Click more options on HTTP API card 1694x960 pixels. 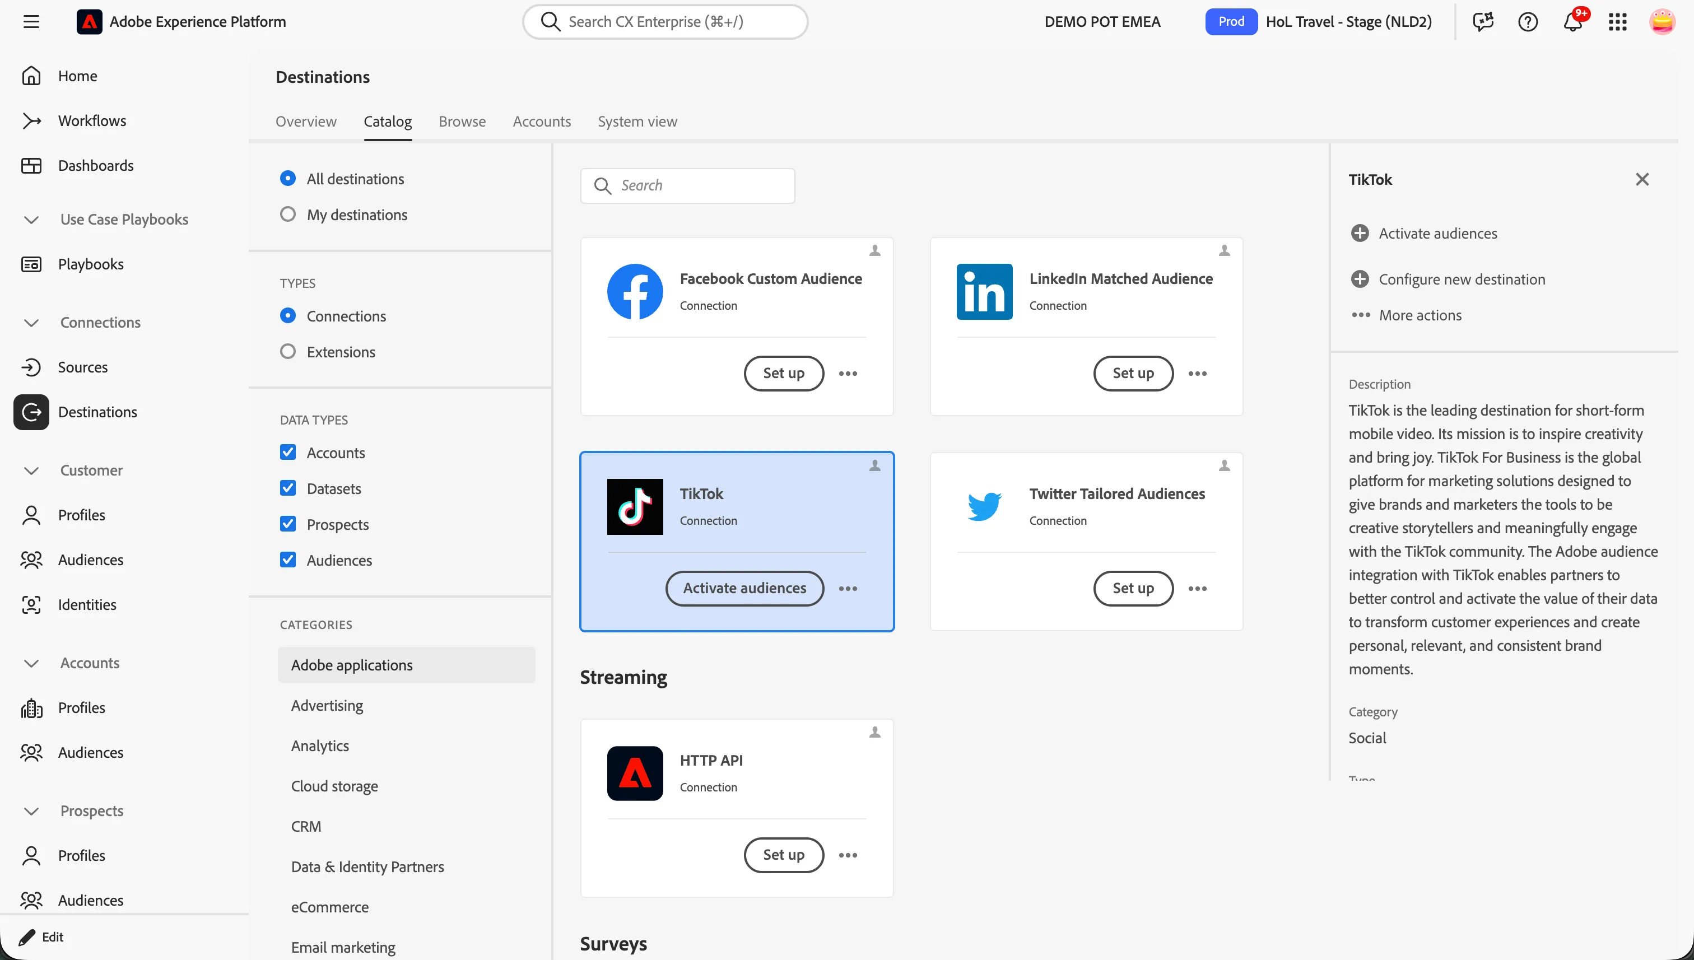click(848, 855)
